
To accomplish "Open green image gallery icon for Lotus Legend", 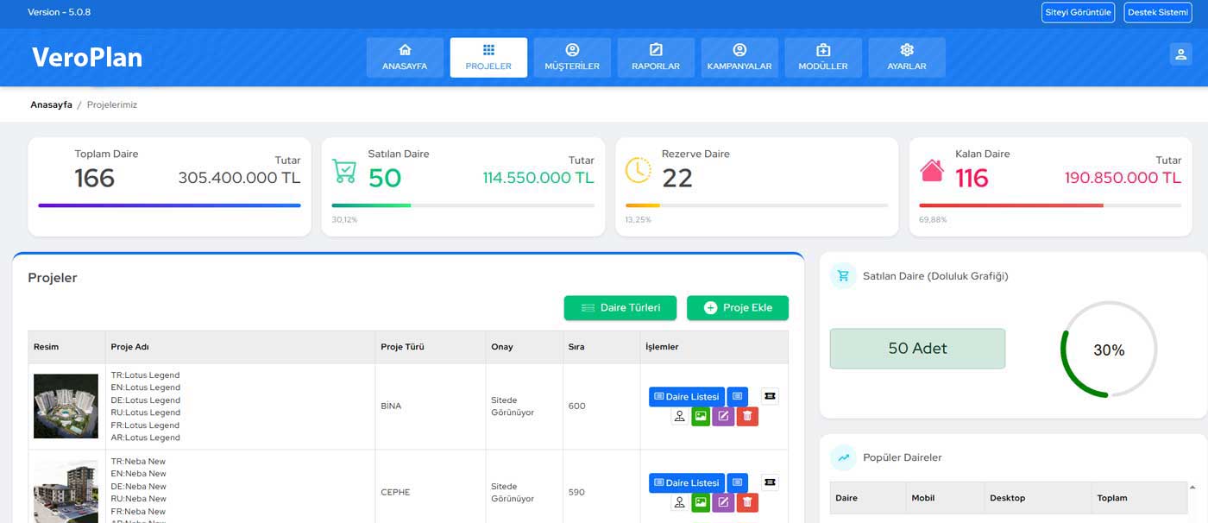I will click(x=701, y=417).
